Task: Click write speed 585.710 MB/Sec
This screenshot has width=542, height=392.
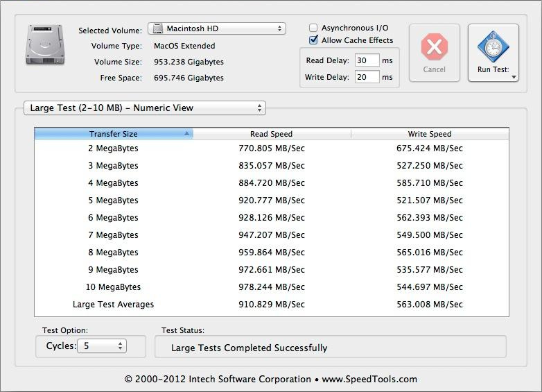Action: pos(430,182)
